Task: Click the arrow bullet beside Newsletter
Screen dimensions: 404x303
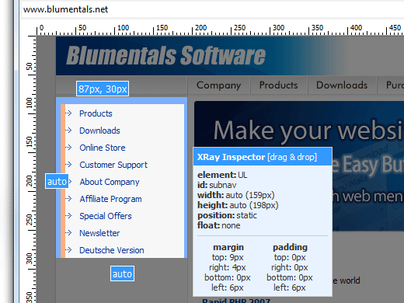Action: pyautogui.click(x=68, y=232)
